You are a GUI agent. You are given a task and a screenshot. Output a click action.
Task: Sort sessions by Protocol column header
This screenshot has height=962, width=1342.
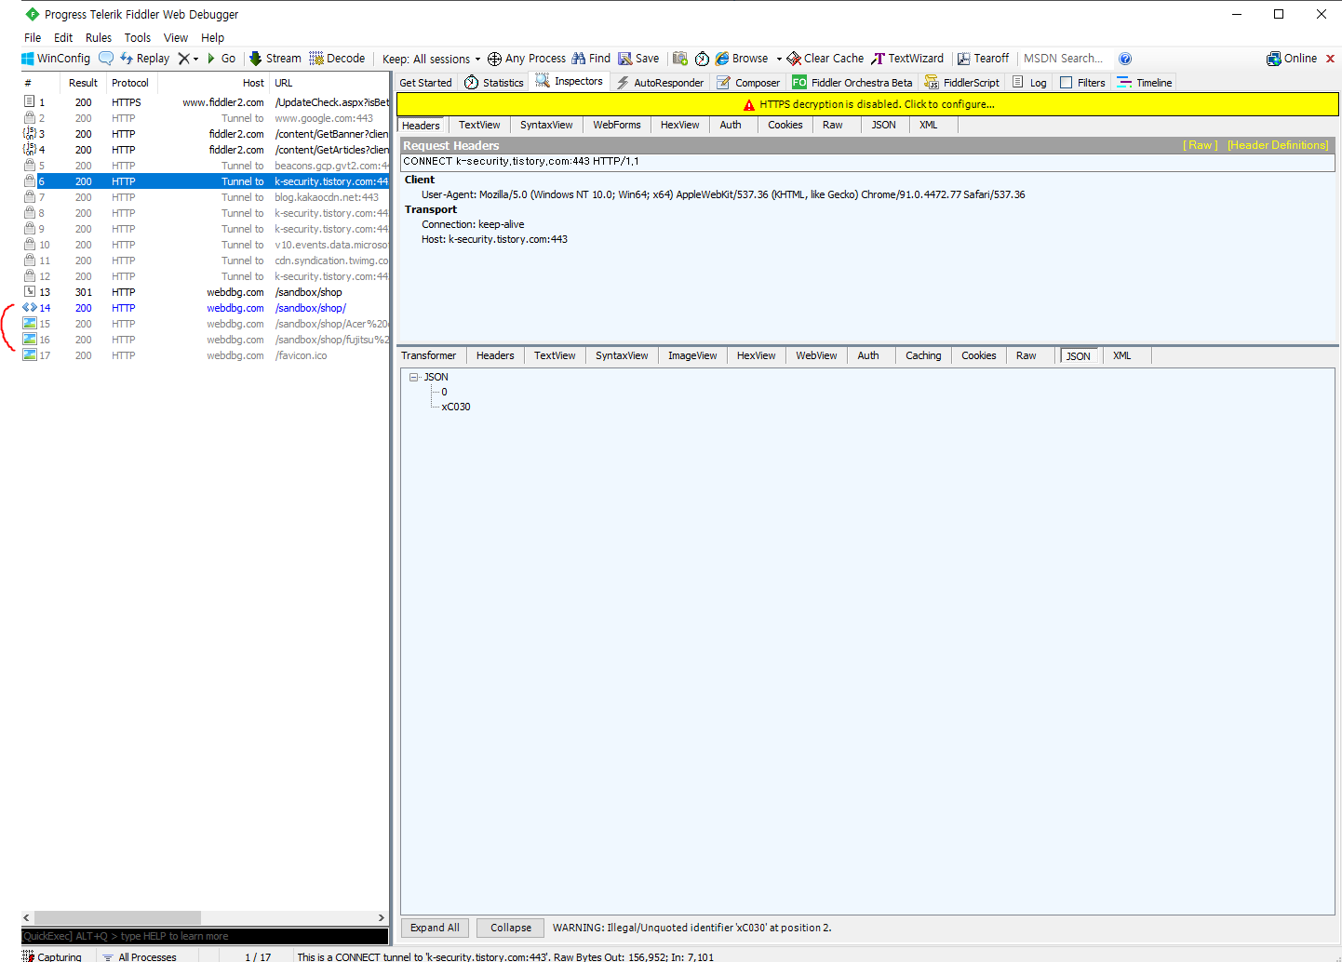tap(130, 83)
